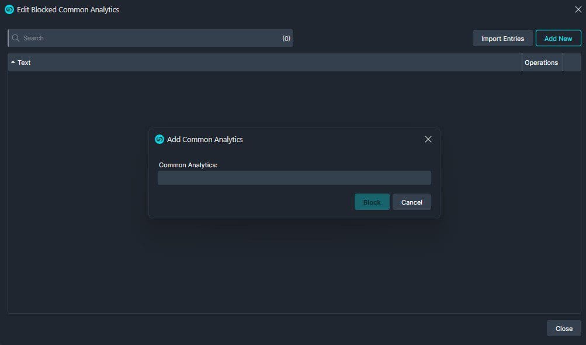Click the Close button at the bottom right

point(564,329)
